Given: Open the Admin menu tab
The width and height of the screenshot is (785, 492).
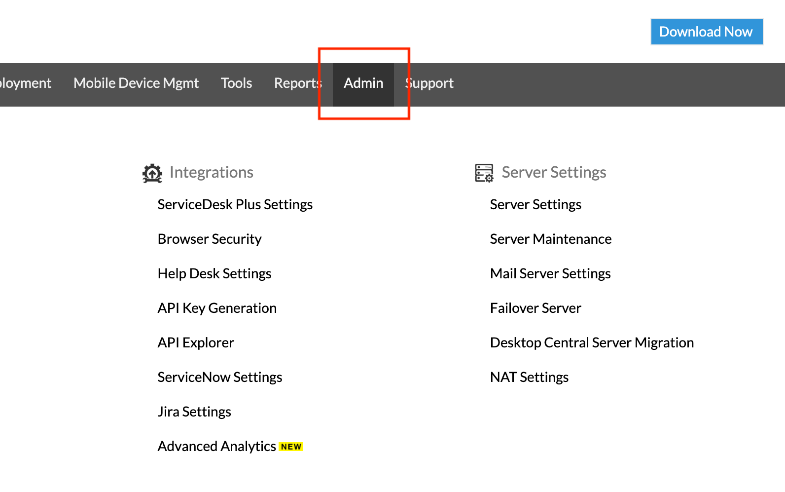Looking at the screenshot, I should (x=363, y=83).
